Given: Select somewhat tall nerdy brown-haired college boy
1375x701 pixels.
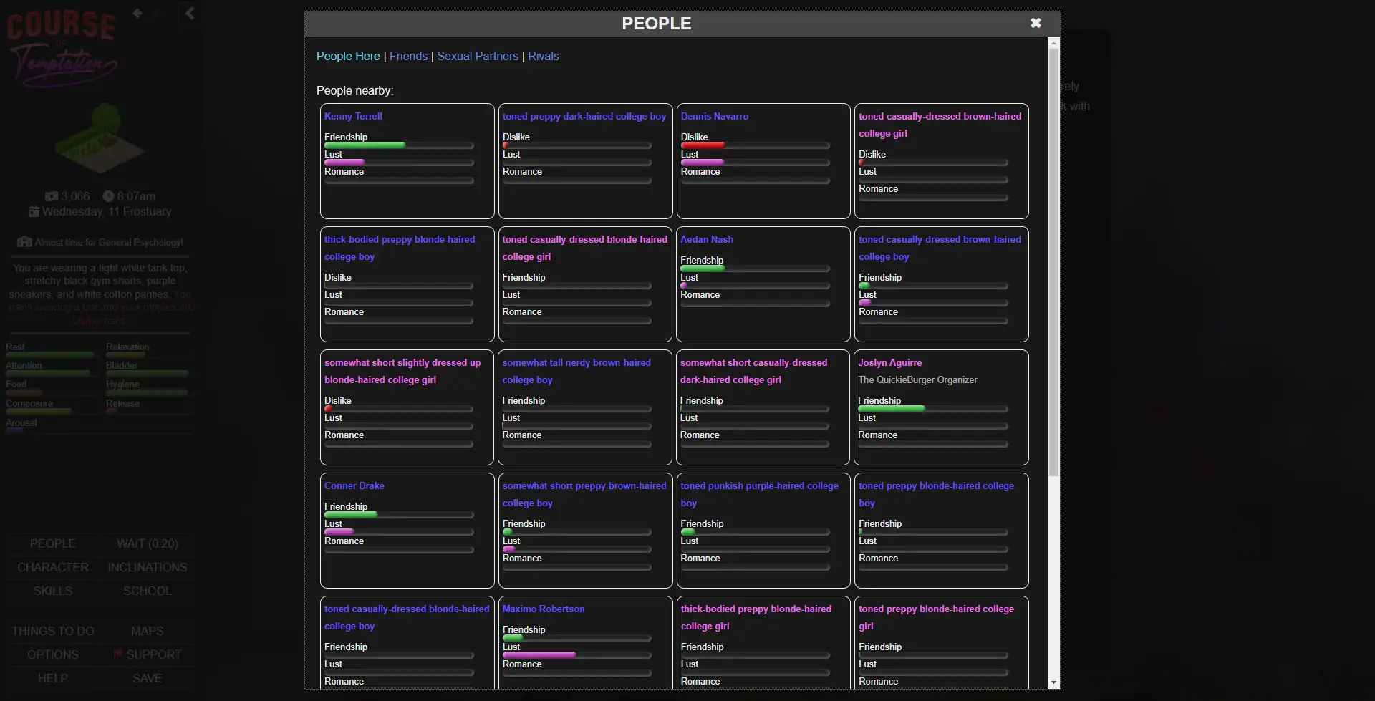Looking at the screenshot, I should coord(576,371).
